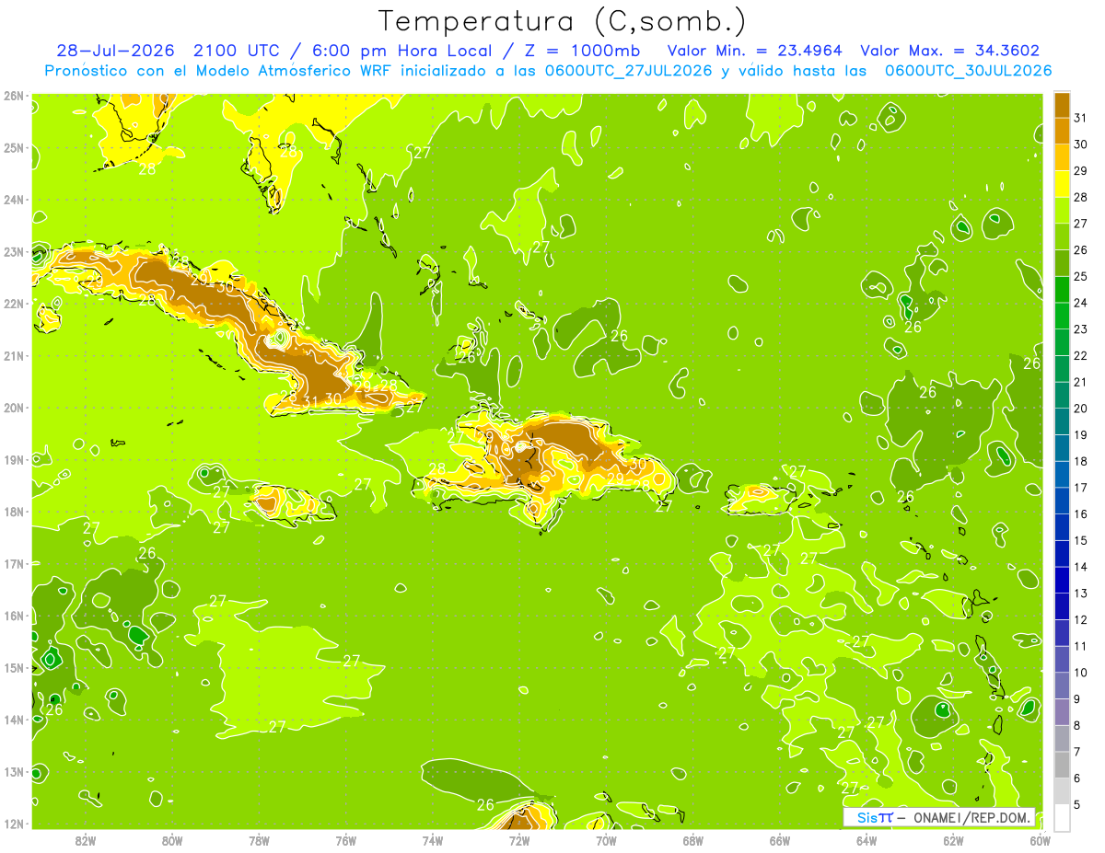The height and width of the screenshot is (853, 1105).
Task: Click the 21N latitude label
Action: coord(13,356)
